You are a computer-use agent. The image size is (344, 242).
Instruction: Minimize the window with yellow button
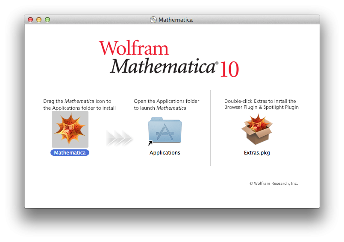pos(39,20)
